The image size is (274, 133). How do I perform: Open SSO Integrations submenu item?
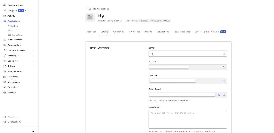coord(15,35)
